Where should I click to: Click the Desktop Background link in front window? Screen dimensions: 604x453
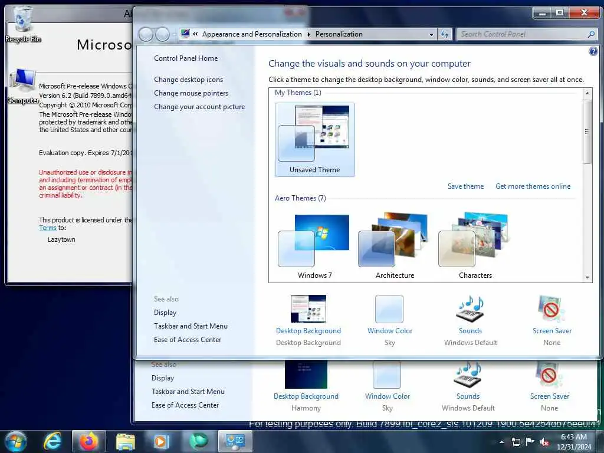(x=308, y=331)
